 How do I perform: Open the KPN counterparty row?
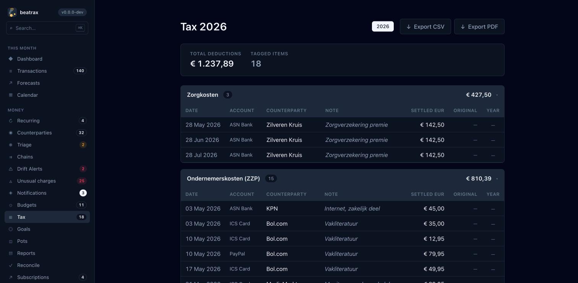tap(343, 208)
